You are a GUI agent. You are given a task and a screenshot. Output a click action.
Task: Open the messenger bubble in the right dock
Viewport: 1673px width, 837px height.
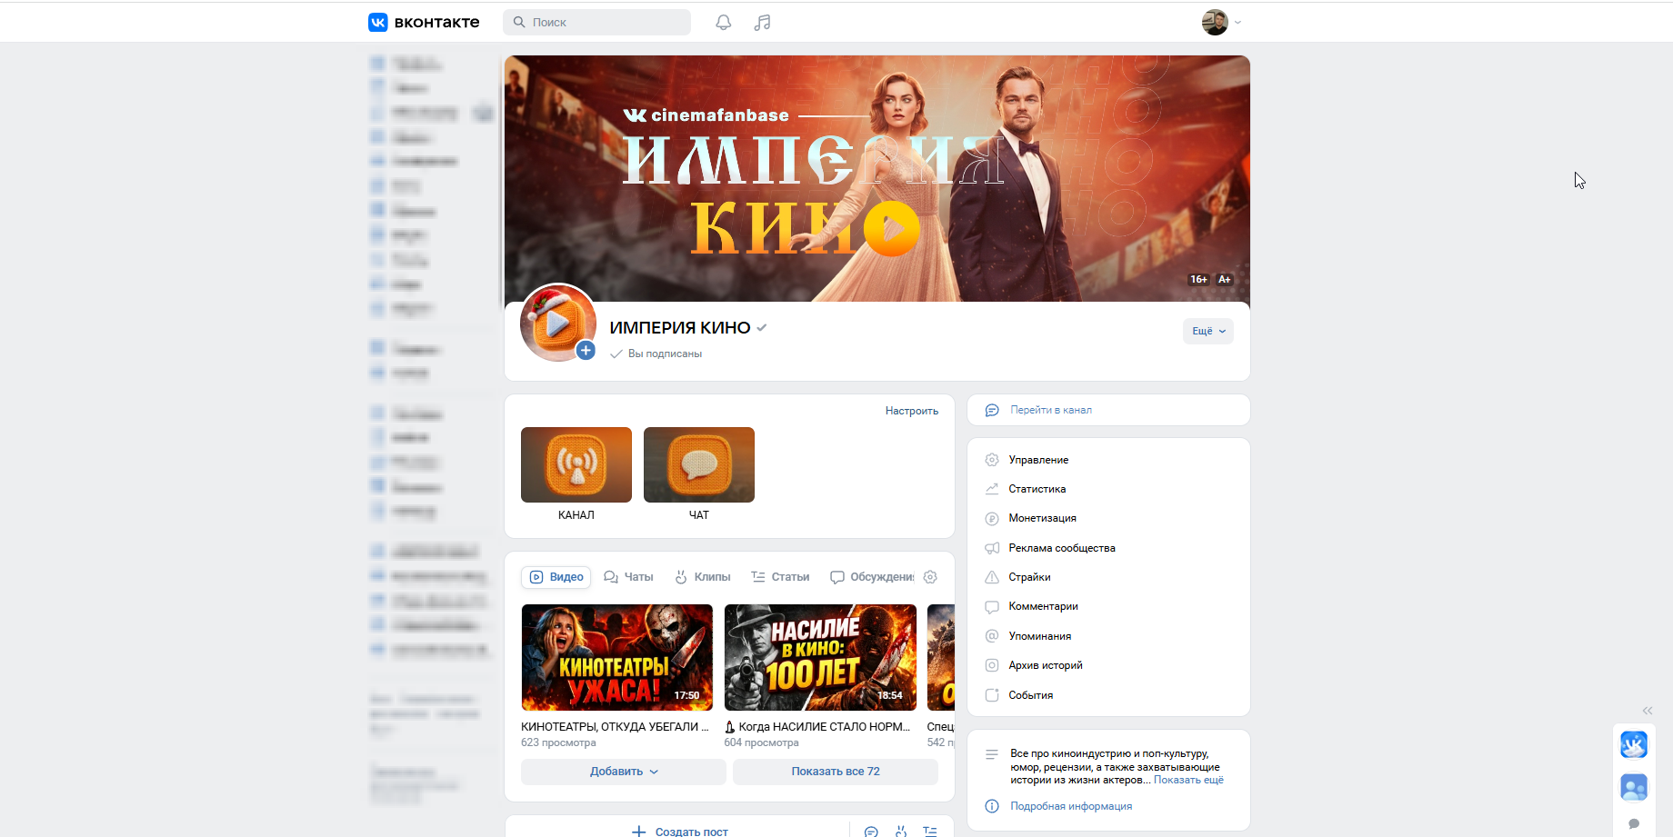coord(1634,824)
